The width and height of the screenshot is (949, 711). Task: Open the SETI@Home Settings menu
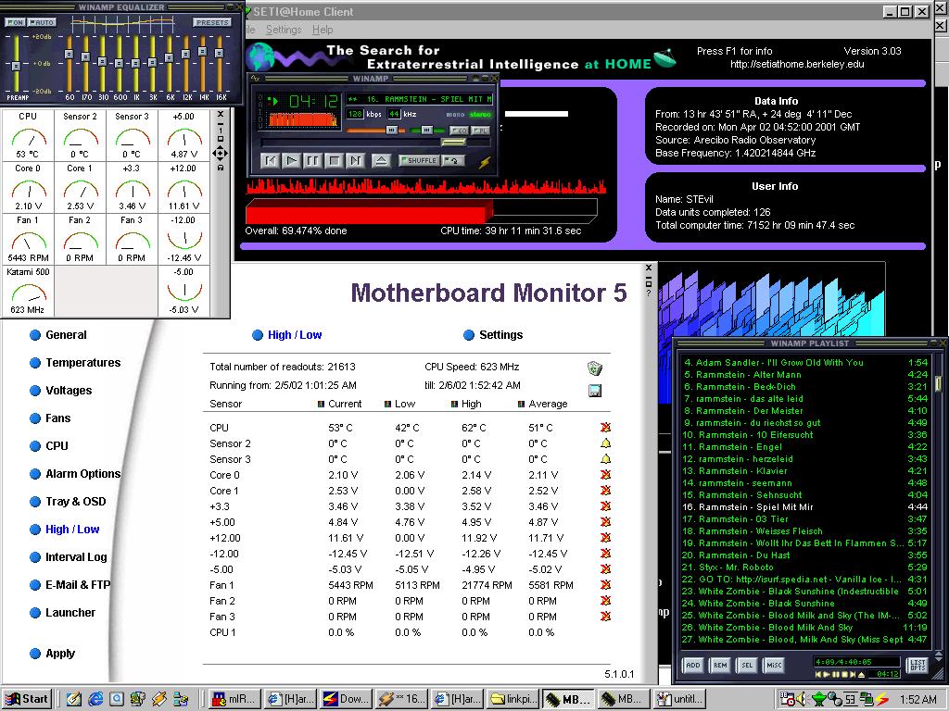[x=284, y=30]
